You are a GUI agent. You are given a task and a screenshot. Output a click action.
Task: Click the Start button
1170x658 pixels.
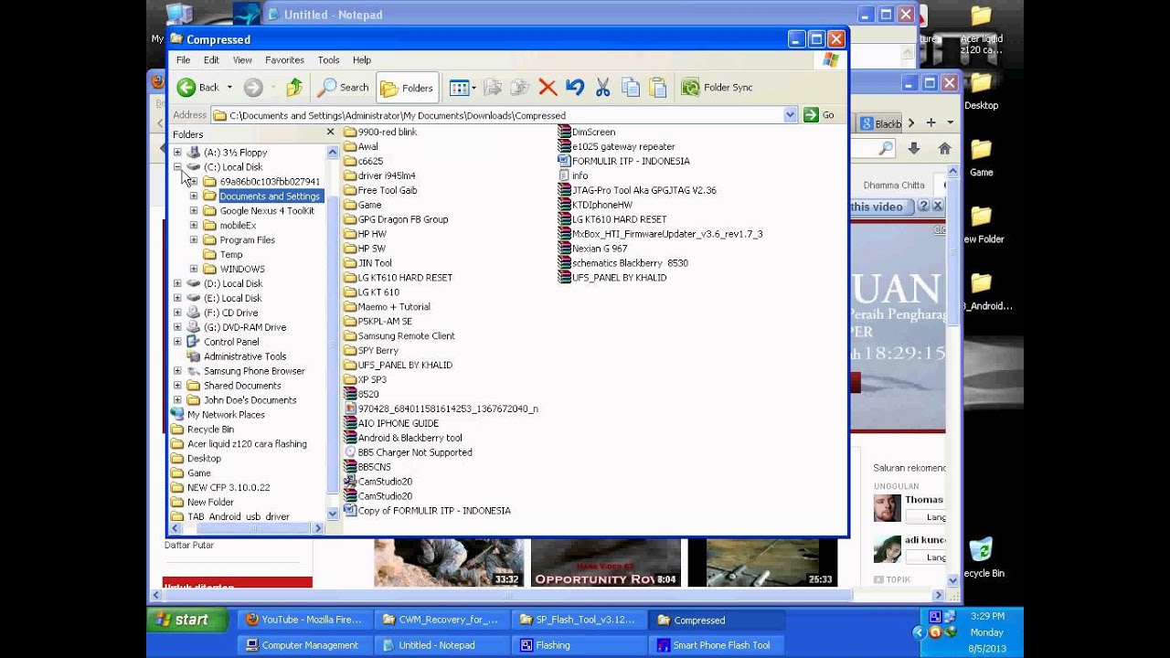tap(189, 620)
